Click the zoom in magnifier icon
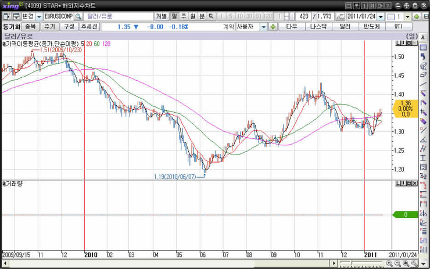The image size is (430, 269). coord(389,264)
